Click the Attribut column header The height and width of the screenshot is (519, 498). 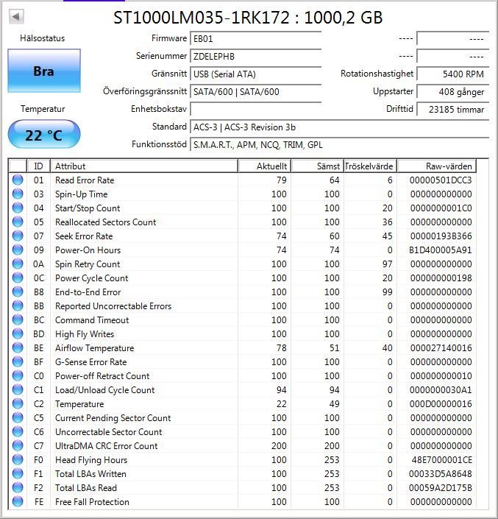[x=144, y=166]
